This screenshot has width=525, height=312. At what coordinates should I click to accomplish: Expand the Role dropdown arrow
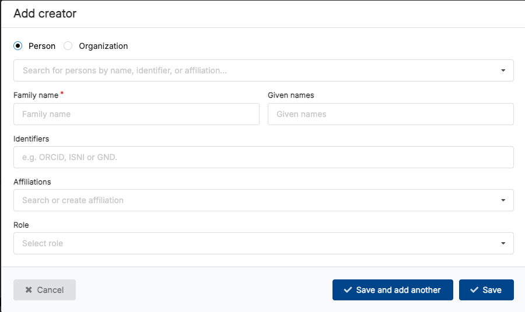(503, 243)
